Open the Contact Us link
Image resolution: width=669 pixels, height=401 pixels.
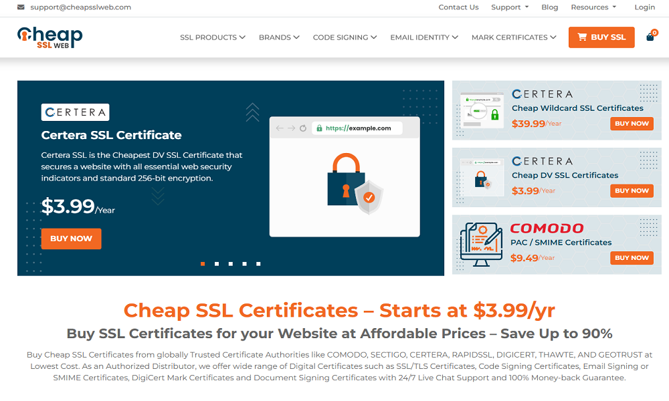pyautogui.click(x=458, y=7)
